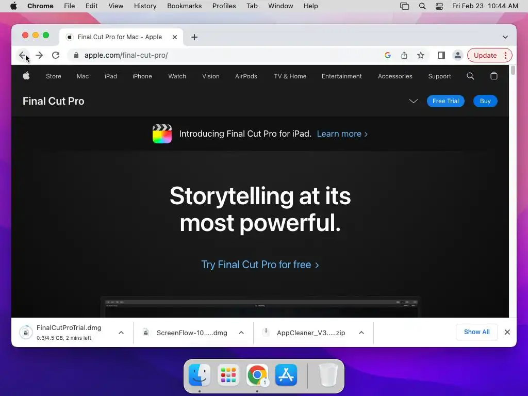The height and width of the screenshot is (396, 528).
Task: Open Chrome's three-dot menu
Action: (x=505, y=55)
